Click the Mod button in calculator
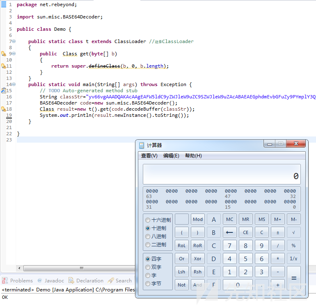This screenshot has width=316, height=307. pos(198,219)
